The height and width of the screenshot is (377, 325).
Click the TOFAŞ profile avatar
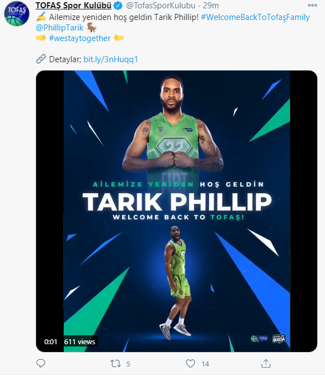[x=17, y=14]
